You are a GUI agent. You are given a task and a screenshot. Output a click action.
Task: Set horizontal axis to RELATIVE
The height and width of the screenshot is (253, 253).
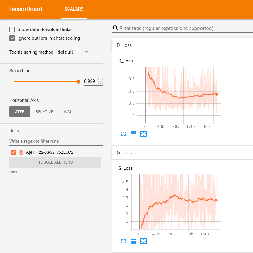tap(45, 112)
